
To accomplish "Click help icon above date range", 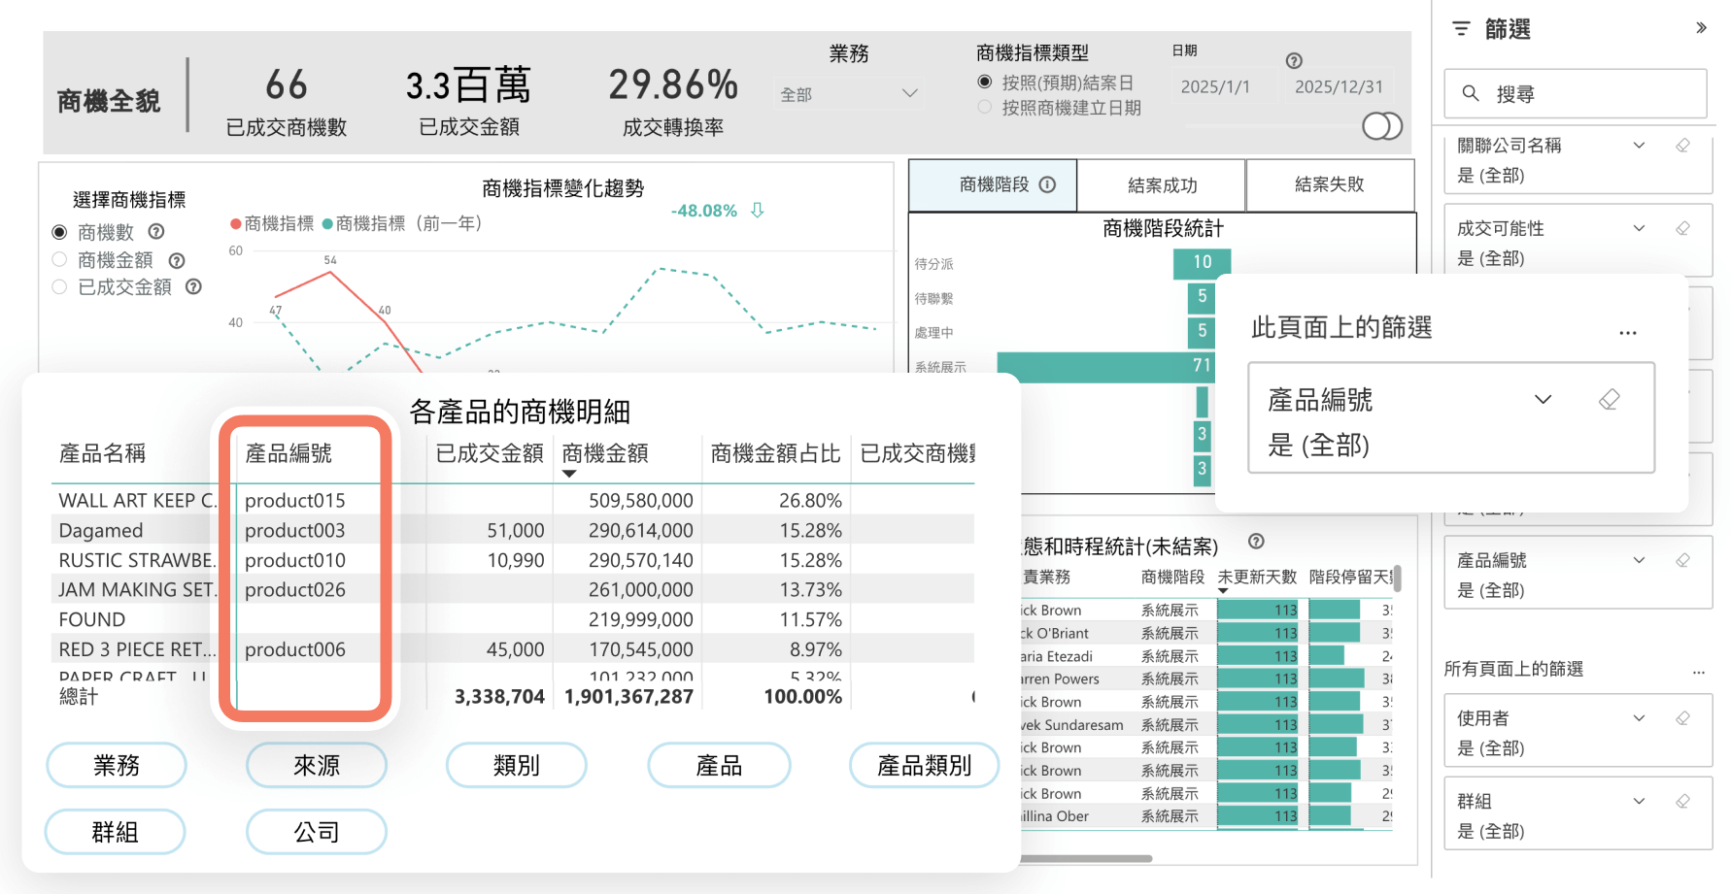I will tap(1294, 60).
